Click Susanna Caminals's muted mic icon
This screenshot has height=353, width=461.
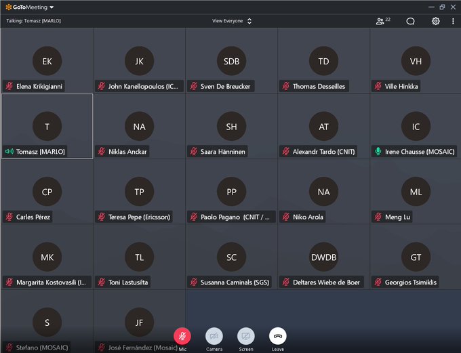(194, 282)
